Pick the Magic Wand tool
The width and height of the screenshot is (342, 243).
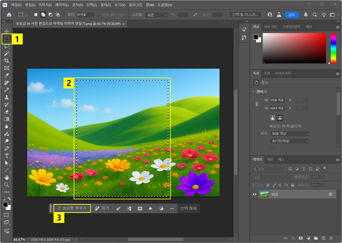[7, 54]
